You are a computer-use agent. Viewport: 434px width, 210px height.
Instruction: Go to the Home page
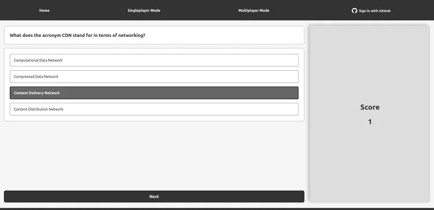[x=45, y=10]
